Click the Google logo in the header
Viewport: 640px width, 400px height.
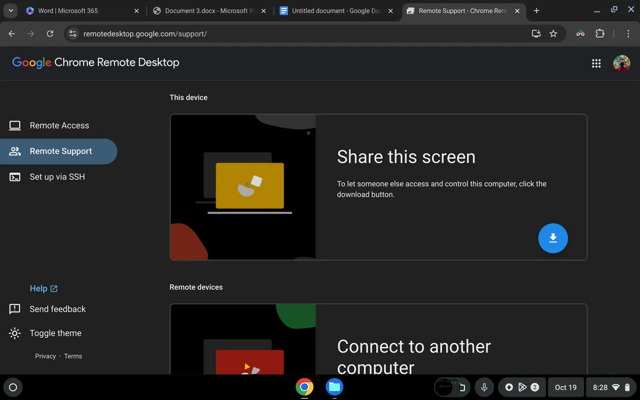pos(32,63)
